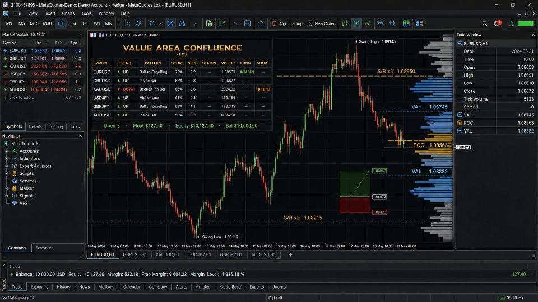Viewport: 538px width, 302px height.
Task: Click the PEND status on XAUUSD row
Action: pos(263,89)
